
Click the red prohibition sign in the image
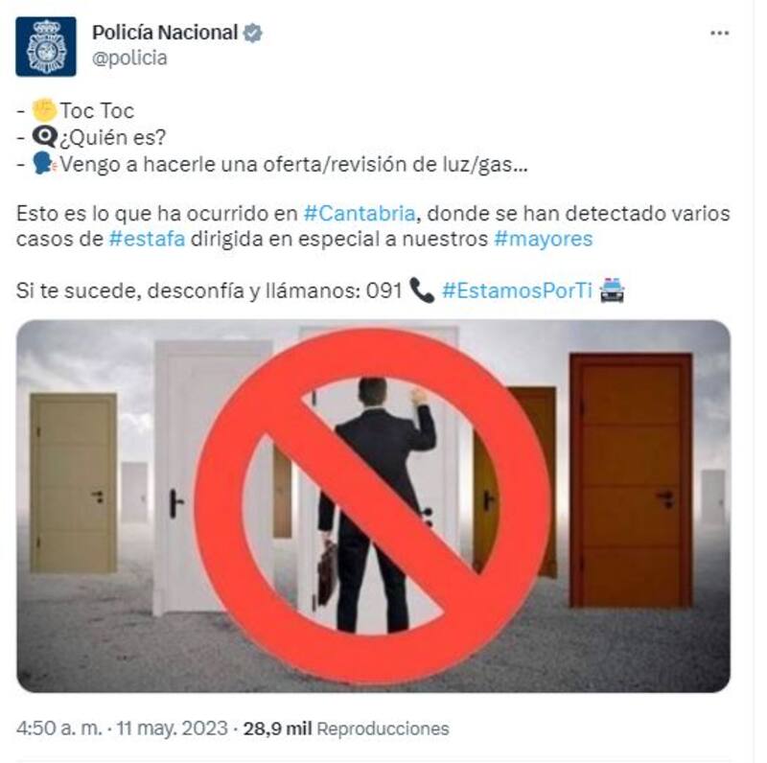tap(373, 506)
